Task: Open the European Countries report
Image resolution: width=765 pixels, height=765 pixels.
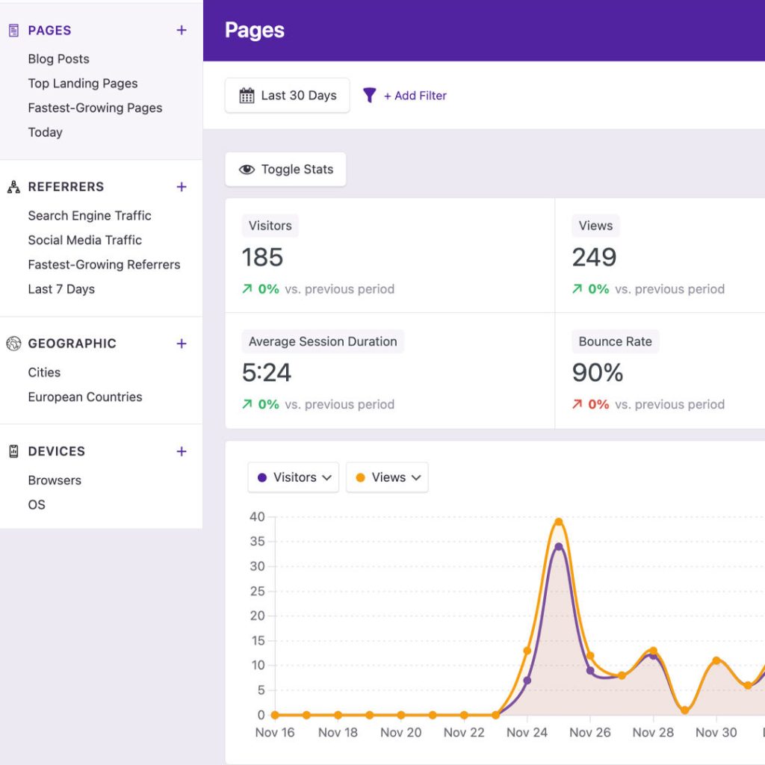Action: point(85,397)
